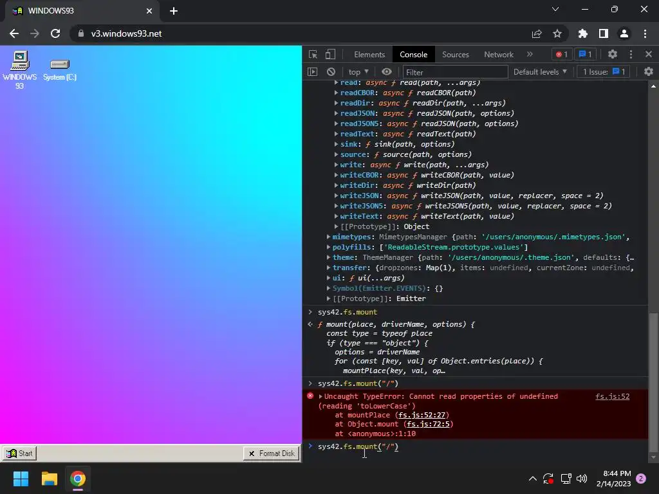Open the Windows Start menu
Viewport: 659px width, 494px height.
[x=21, y=479]
